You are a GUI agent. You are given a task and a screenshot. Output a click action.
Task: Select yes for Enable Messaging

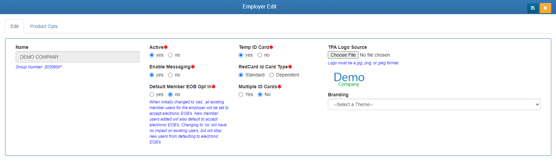(152, 75)
